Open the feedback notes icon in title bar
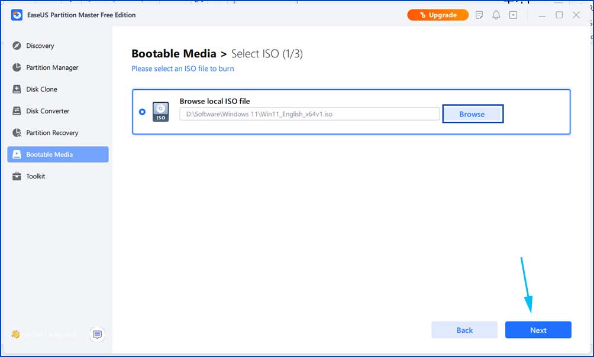The width and height of the screenshot is (594, 357). pos(479,15)
